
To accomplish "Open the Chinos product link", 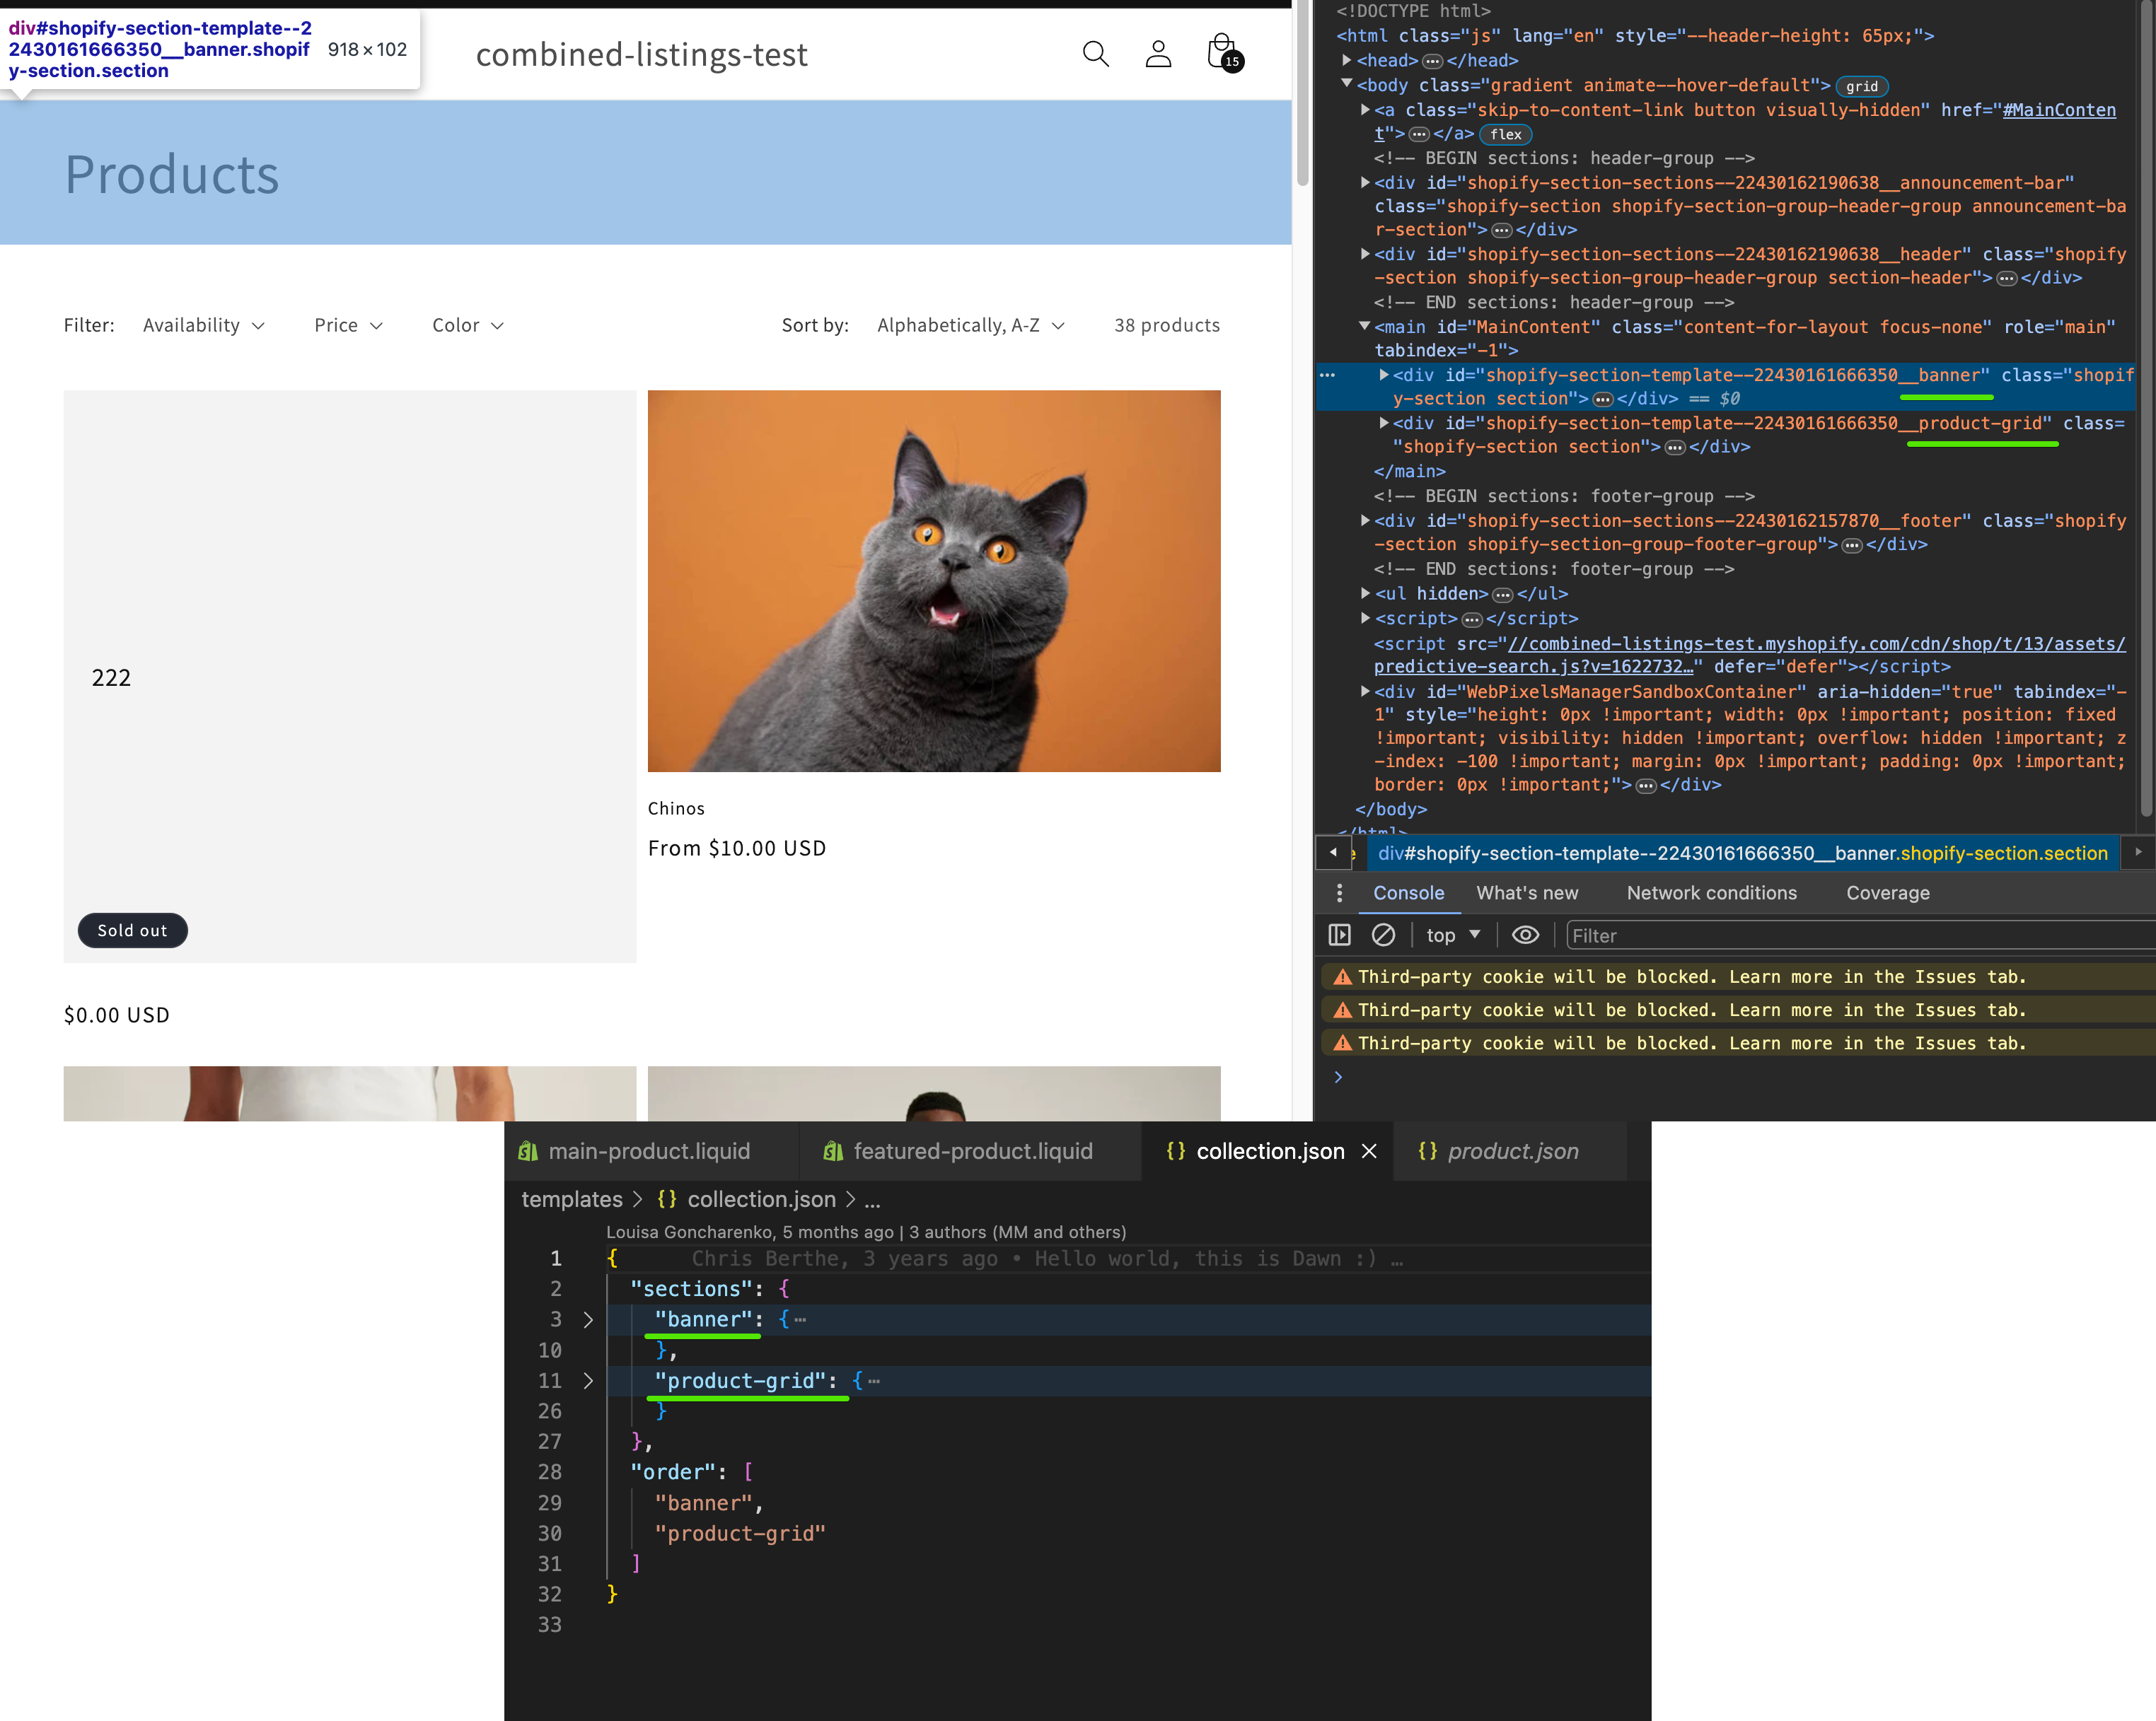I will (x=676, y=807).
